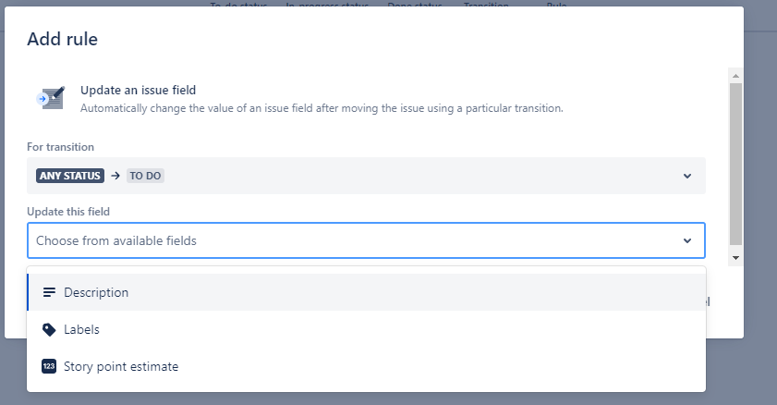777x405 pixels.
Task: Click the ANY STATUS lozenge
Action: click(x=70, y=176)
